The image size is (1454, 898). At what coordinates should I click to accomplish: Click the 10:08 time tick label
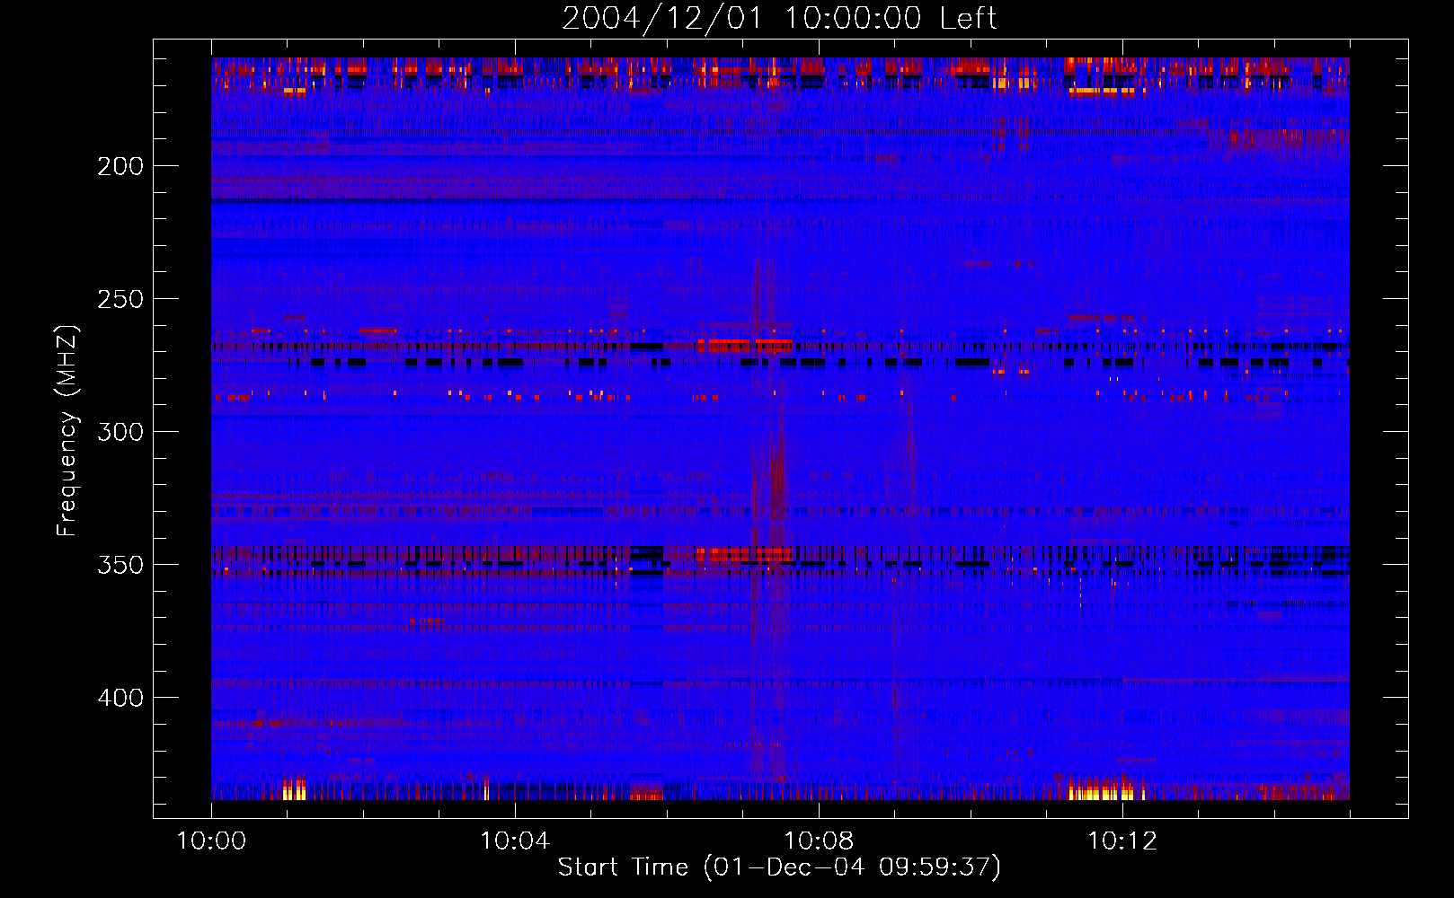[819, 841]
